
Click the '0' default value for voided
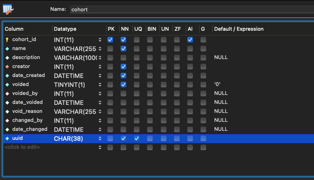point(217,84)
